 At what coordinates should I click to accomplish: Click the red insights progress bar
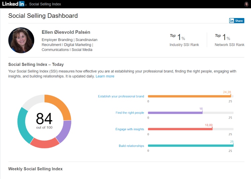(x=180, y=129)
